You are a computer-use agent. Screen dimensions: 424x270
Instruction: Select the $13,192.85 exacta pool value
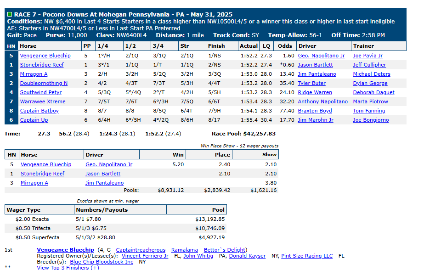pyautogui.click(x=210, y=219)
